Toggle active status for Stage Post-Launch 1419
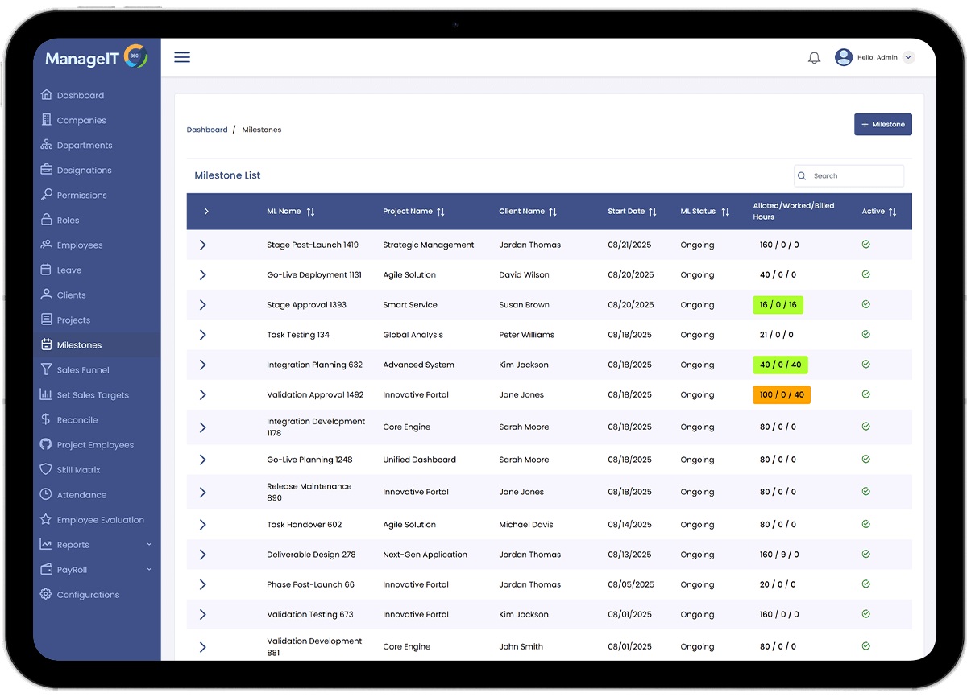This screenshot has height=697, width=967. 866,244
